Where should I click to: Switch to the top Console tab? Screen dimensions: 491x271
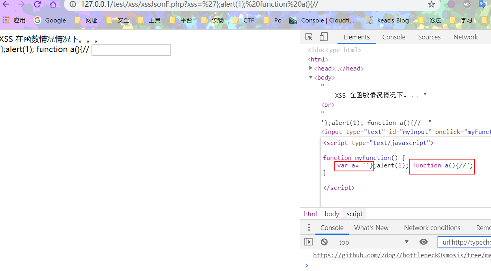394,37
